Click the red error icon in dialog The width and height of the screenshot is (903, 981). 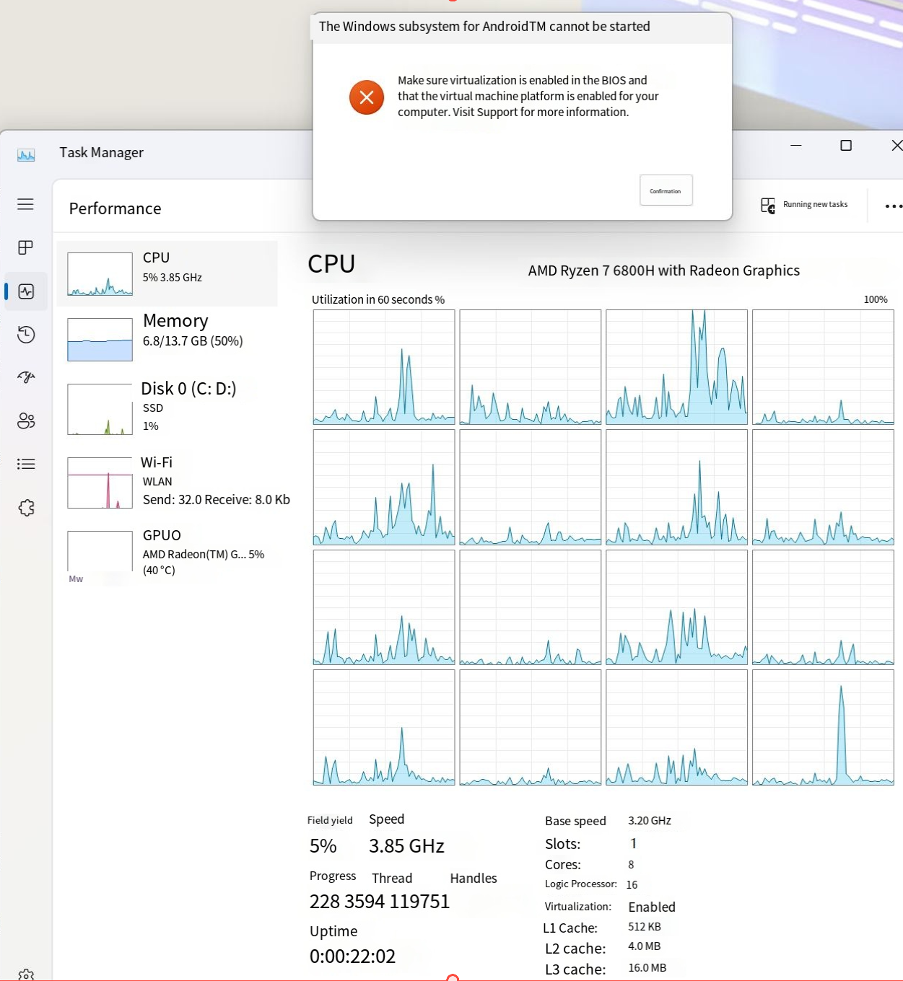[x=367, y=97]
